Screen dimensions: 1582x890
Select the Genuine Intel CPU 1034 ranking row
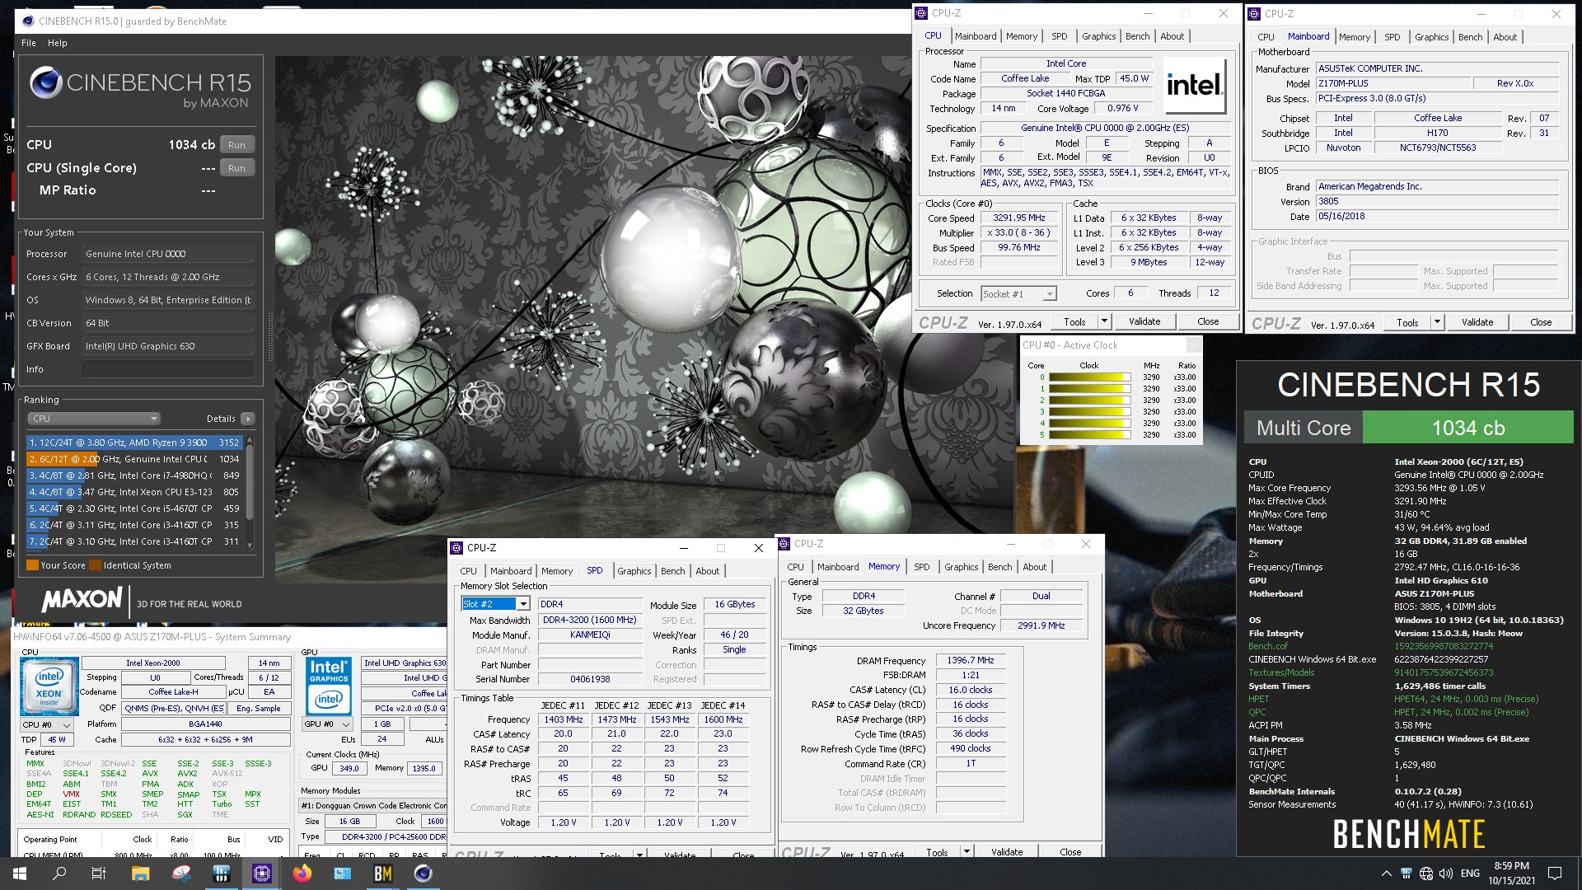tap(134, 459)
